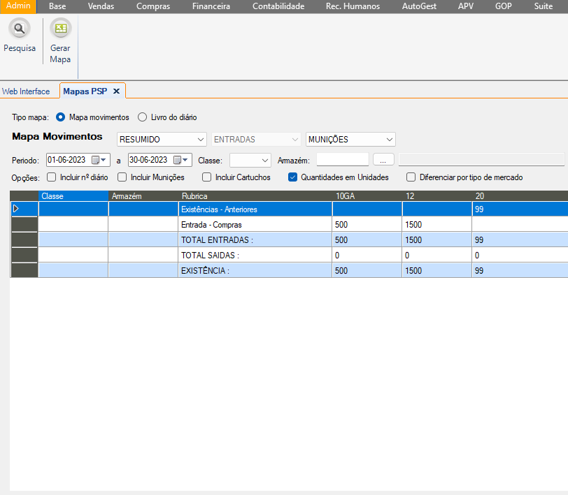Open the Contabilidade menu
This screenshot has height=495, width=568.
point(278,6)
